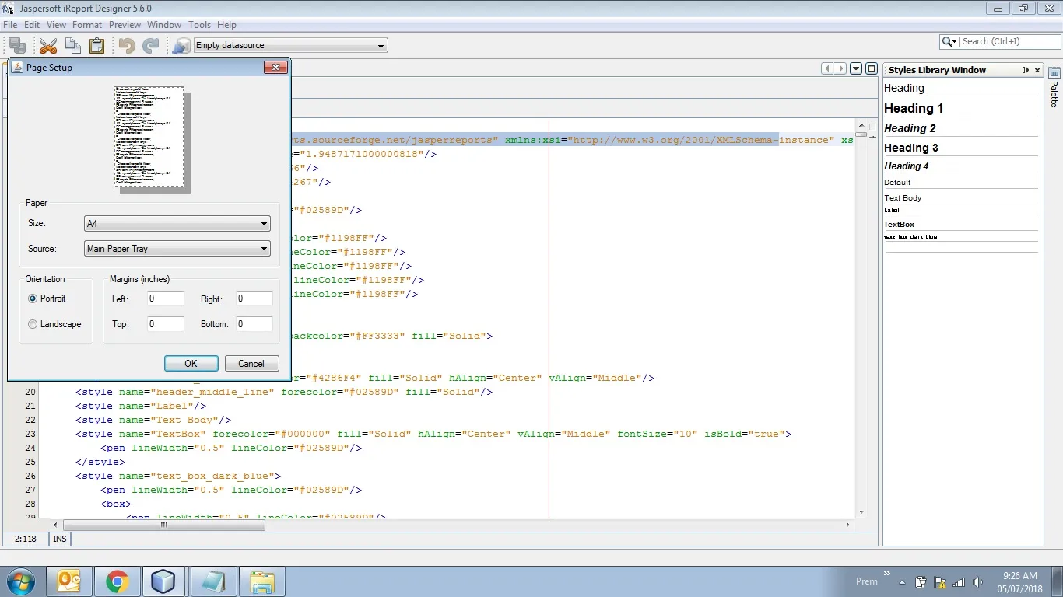Screen dimensions: 1063x597
Task: Click the volume speaker tray icon
Action: pos(978,581)
